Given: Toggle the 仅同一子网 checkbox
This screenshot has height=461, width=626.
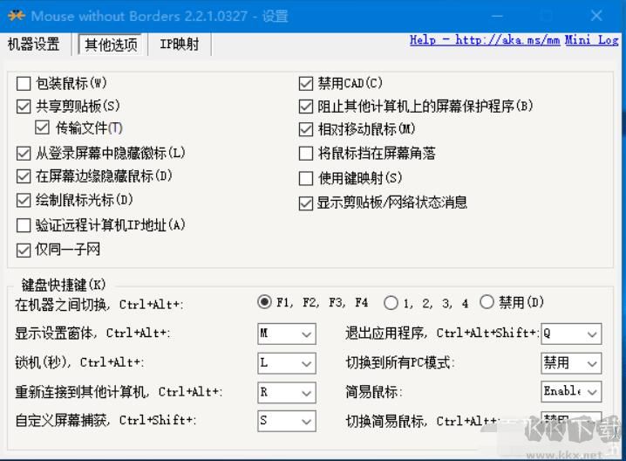Looking at the screenshot, I should 24,251.
